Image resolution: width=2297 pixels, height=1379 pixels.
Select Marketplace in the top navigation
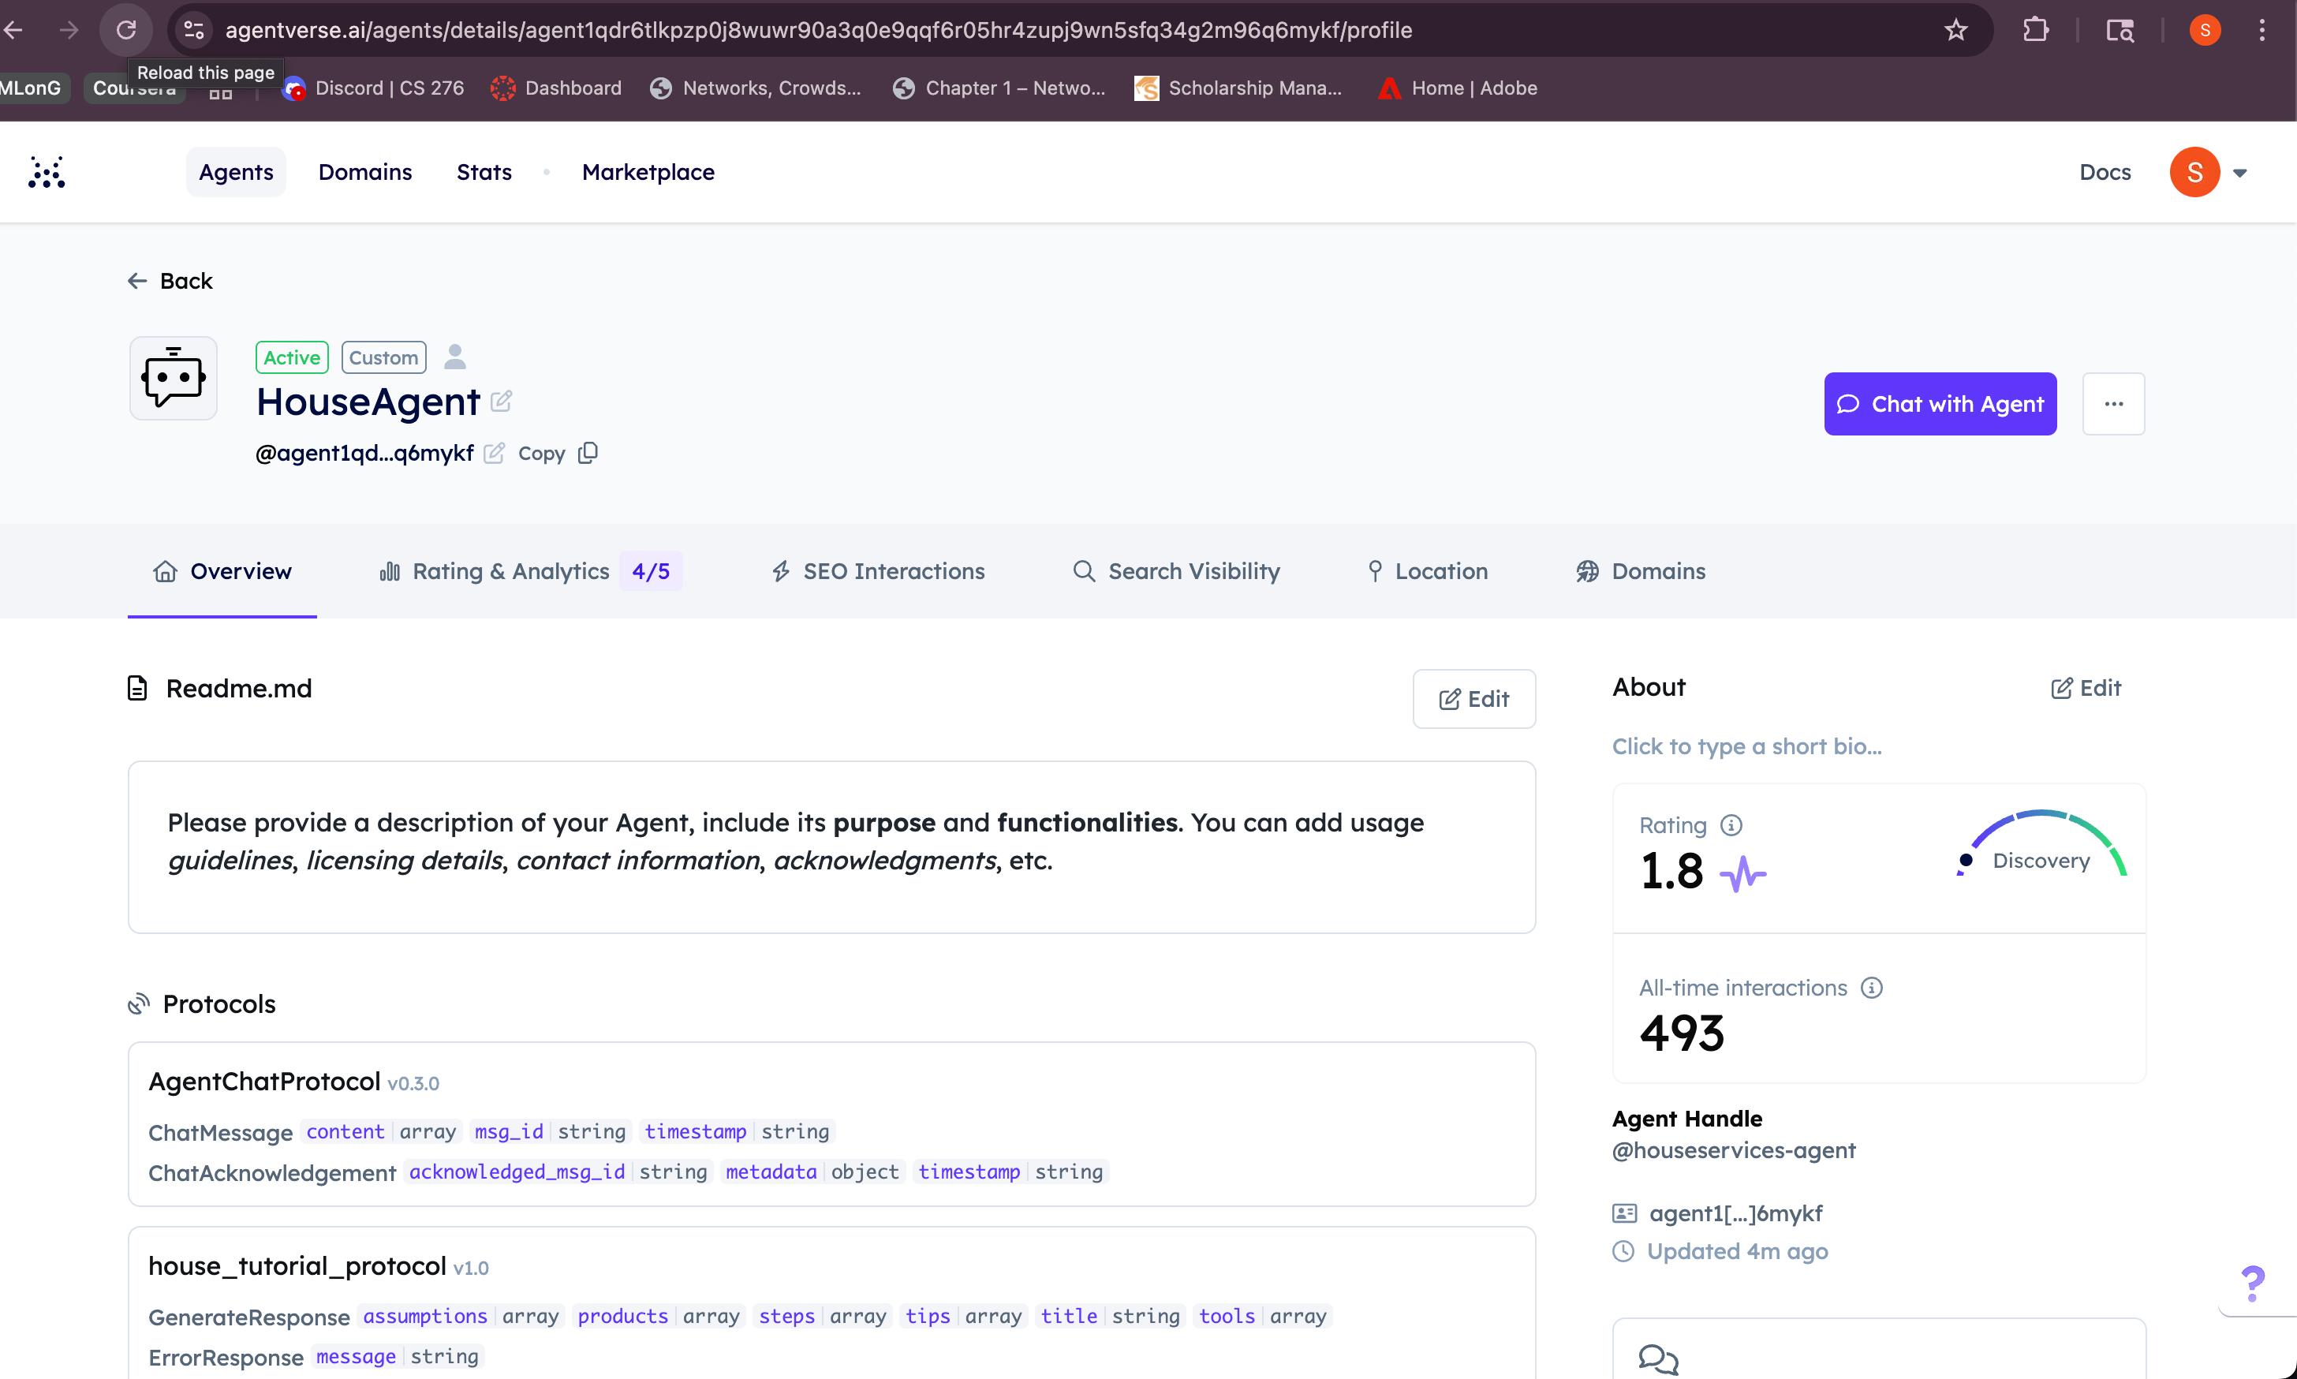648,172
